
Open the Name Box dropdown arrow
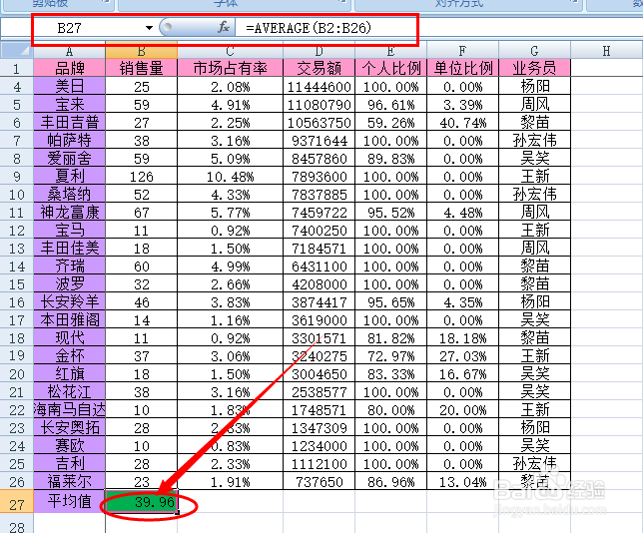150,28
